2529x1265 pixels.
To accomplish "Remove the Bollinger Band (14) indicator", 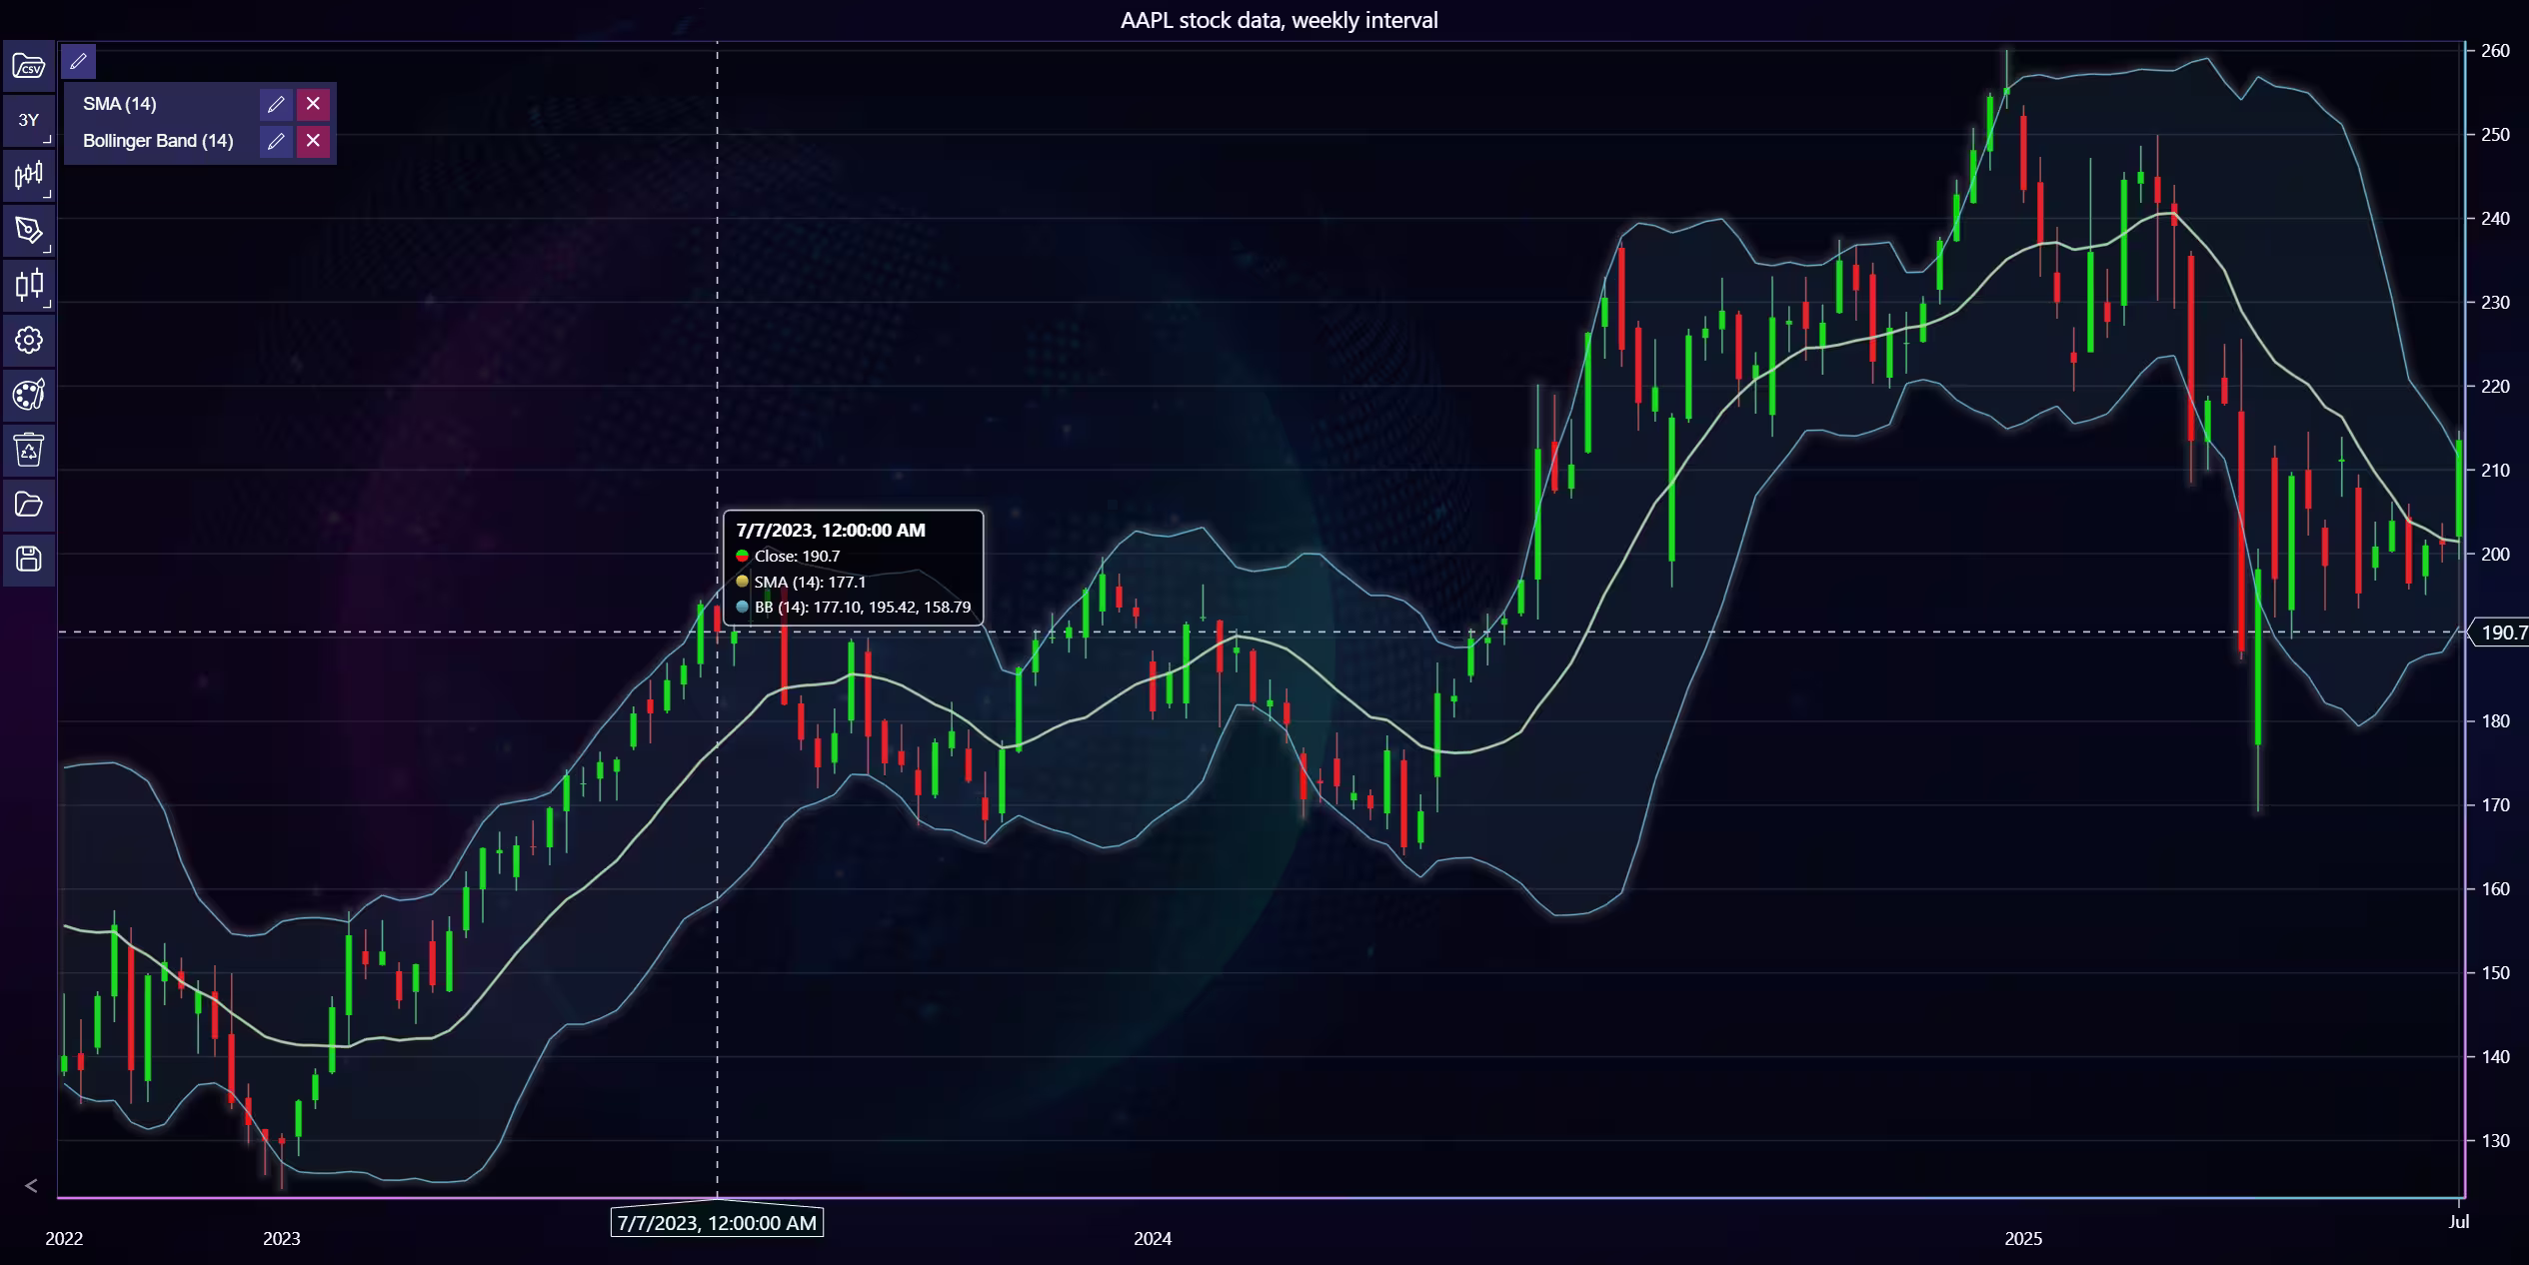I will tap(313, 141).
